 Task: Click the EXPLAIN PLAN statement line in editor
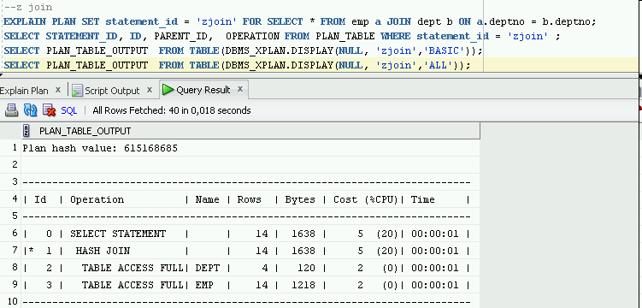pos(300,21)
